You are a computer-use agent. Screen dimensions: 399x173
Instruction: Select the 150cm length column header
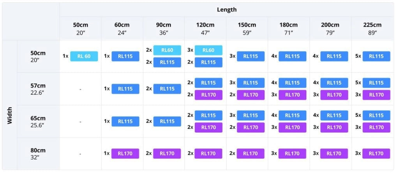point(247,28)
